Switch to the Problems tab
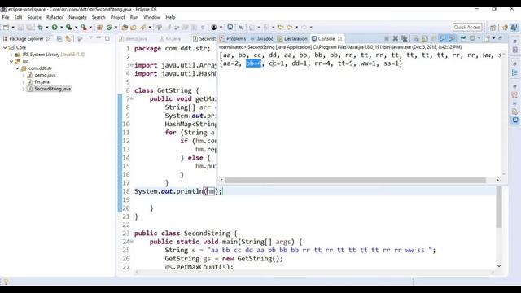This screenshot has width=521, height=293. [x=233, y=38]
